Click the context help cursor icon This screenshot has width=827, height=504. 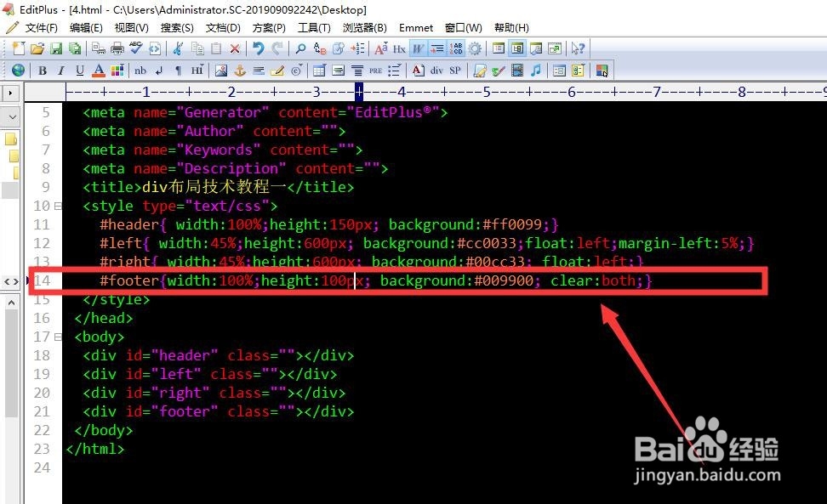point(578,49)
